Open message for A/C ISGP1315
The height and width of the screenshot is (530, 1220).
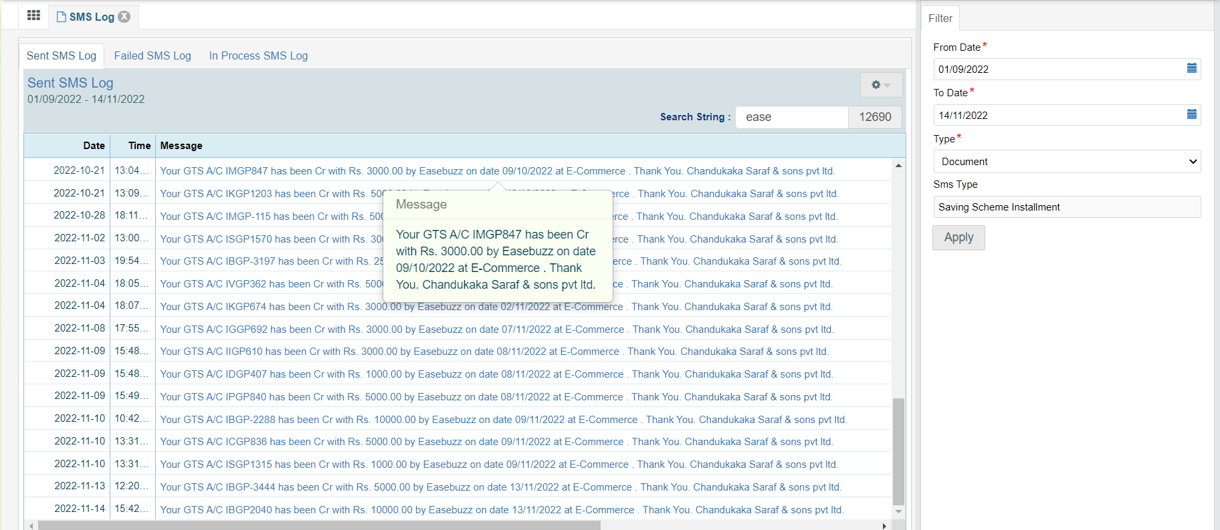coord(499,465)
